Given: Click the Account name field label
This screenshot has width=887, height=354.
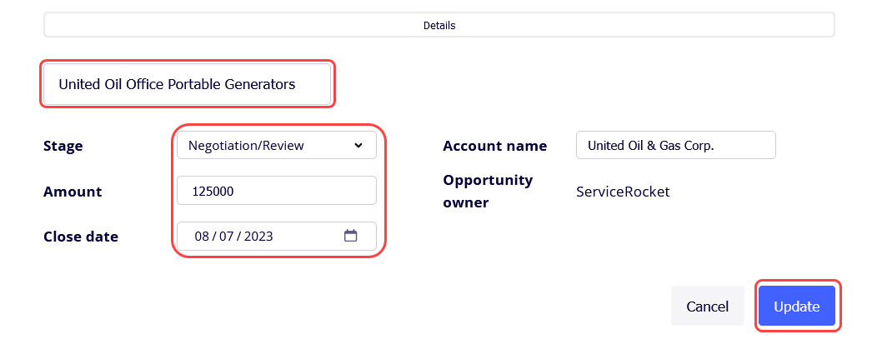Looking at the screenshot, I should 495,147.
